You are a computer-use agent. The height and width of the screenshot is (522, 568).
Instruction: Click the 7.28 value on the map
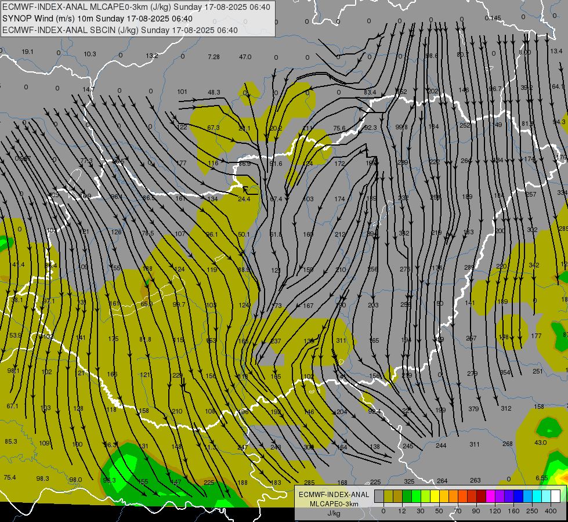pyautogui.click(x=214, y=57)
